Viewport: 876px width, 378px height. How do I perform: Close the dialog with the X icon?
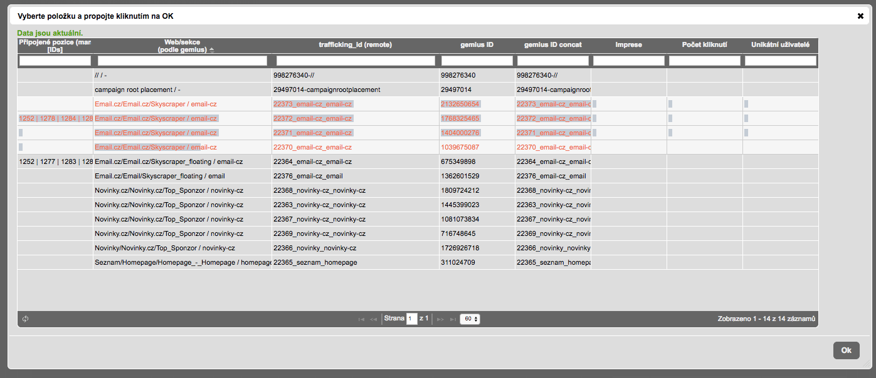pos(860,16)
